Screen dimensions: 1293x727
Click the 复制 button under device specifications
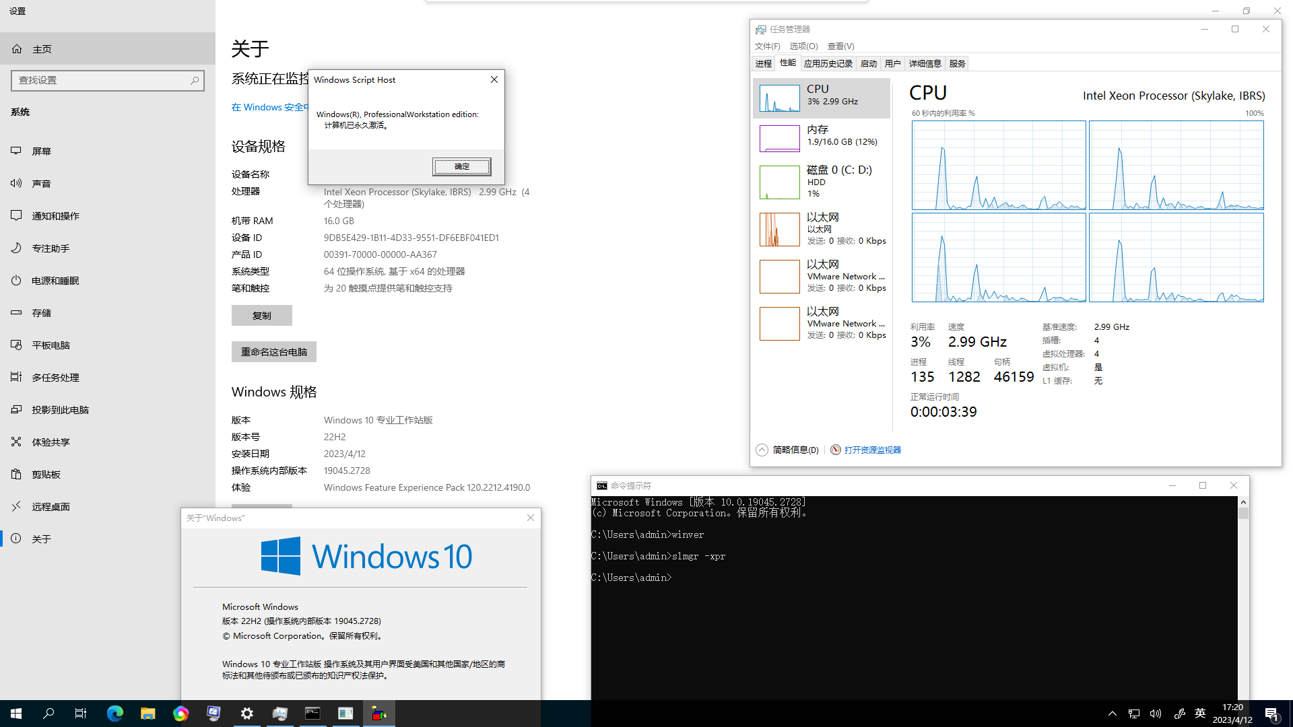click(262, 316)
